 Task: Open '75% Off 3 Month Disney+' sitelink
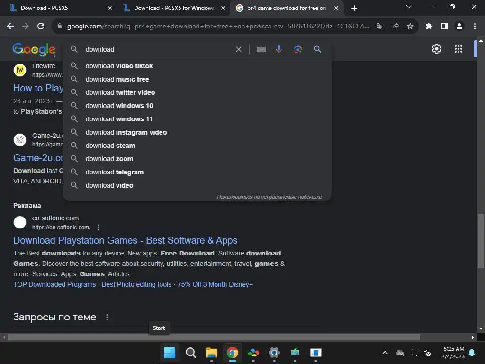pyautogui.click(x=215, y=284)
